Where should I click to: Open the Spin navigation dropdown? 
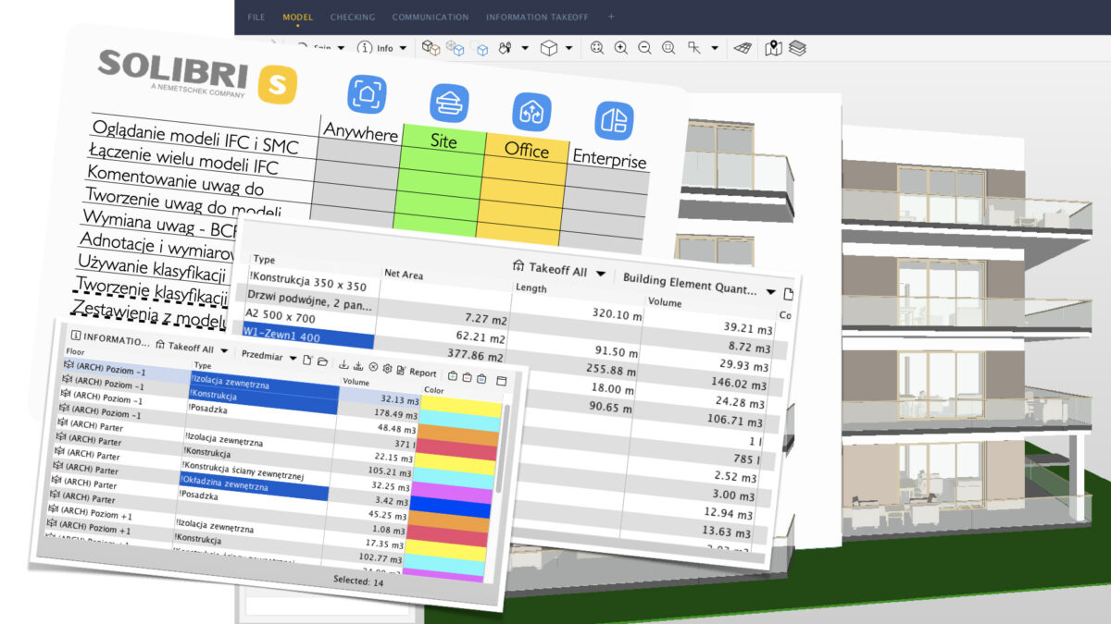[341, 48]
